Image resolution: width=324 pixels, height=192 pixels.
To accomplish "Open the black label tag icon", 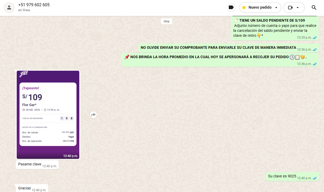I will 231,8.
